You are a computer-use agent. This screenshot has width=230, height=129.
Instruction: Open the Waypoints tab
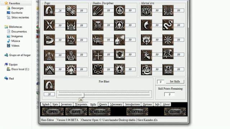pos(81,104)
